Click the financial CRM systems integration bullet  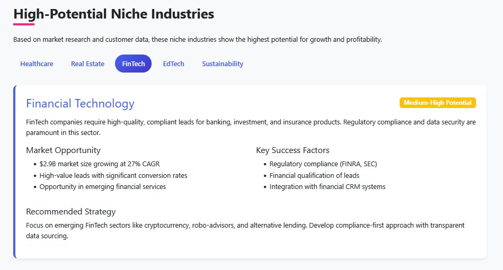pyautogui.click(x=328, y=187)
